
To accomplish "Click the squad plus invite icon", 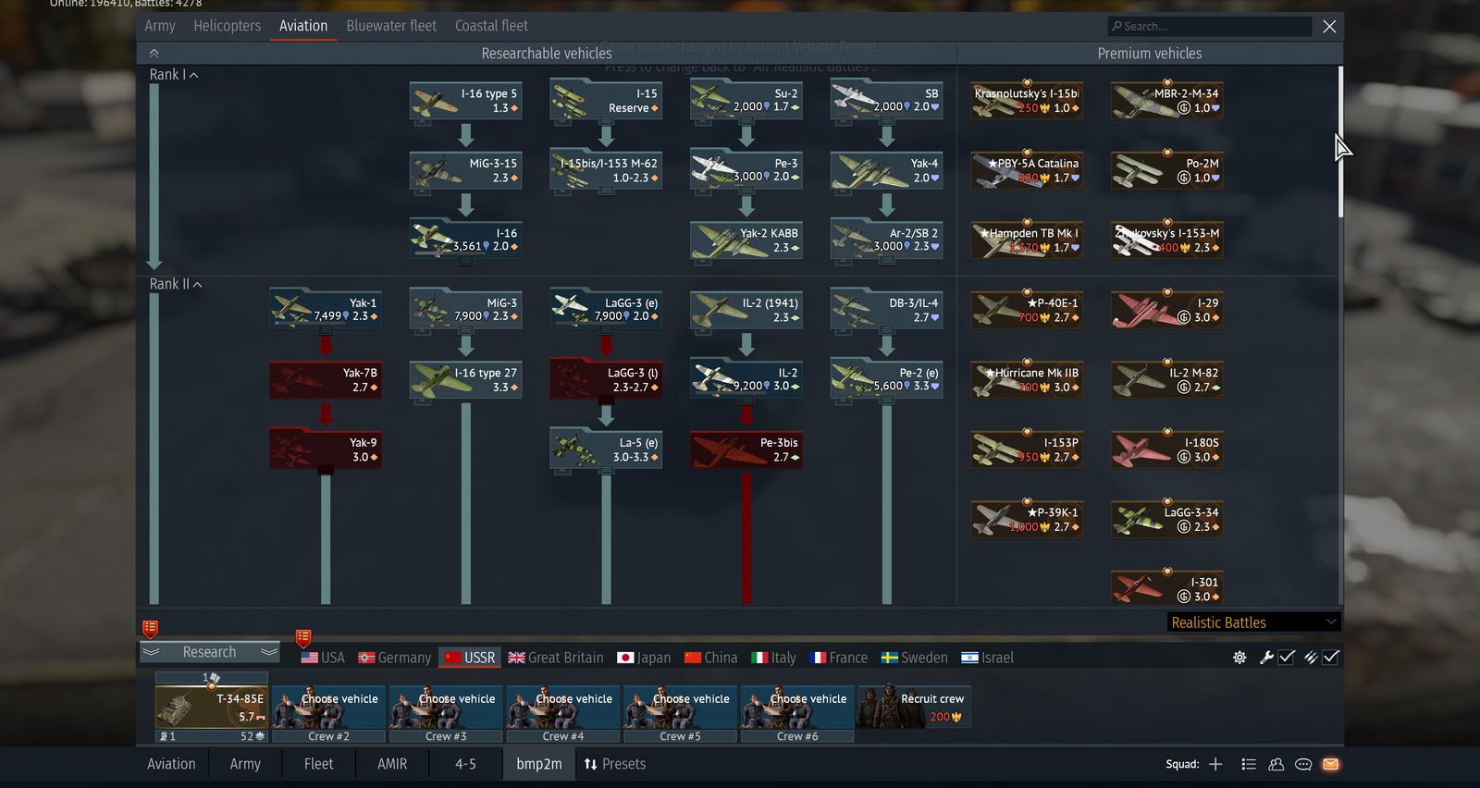I will click(x=1215, y=764).
